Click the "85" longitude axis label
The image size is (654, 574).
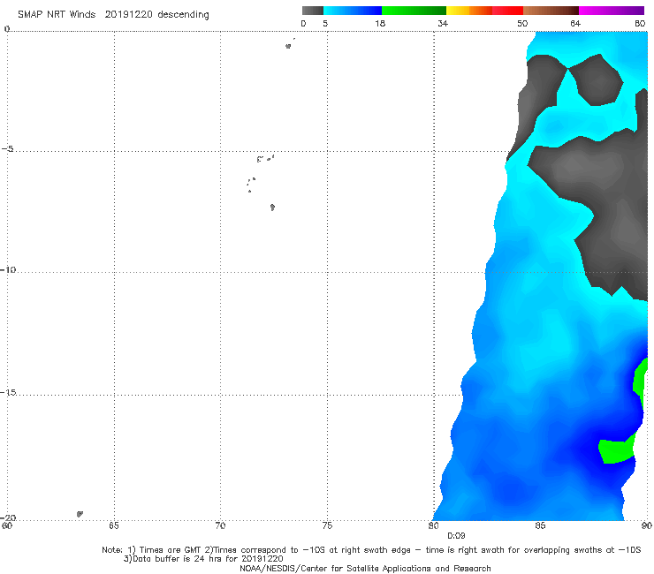(x=540, y=525)
